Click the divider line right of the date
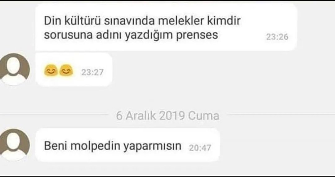Viewport: 335px width, 177px height. pyautogui.click(x=282, y=115)
